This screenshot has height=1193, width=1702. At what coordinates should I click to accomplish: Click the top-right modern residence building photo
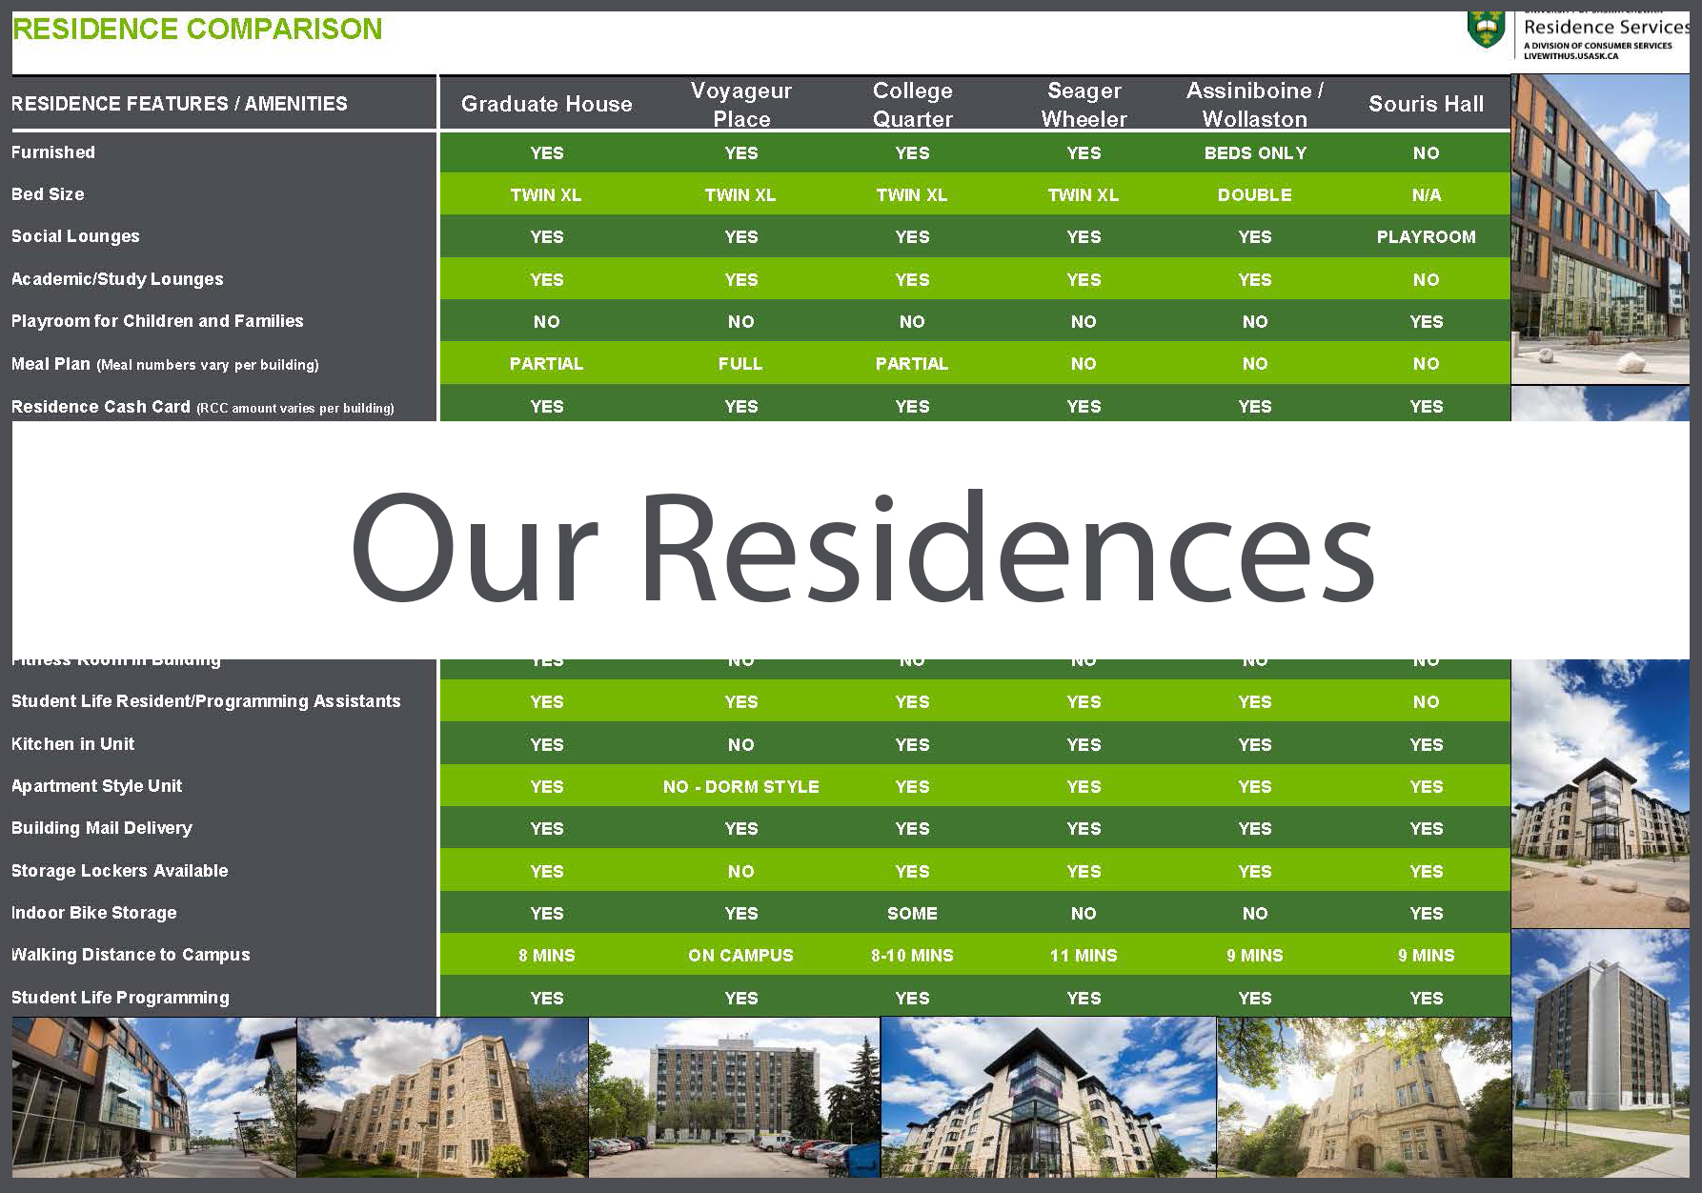(1600, 229)
